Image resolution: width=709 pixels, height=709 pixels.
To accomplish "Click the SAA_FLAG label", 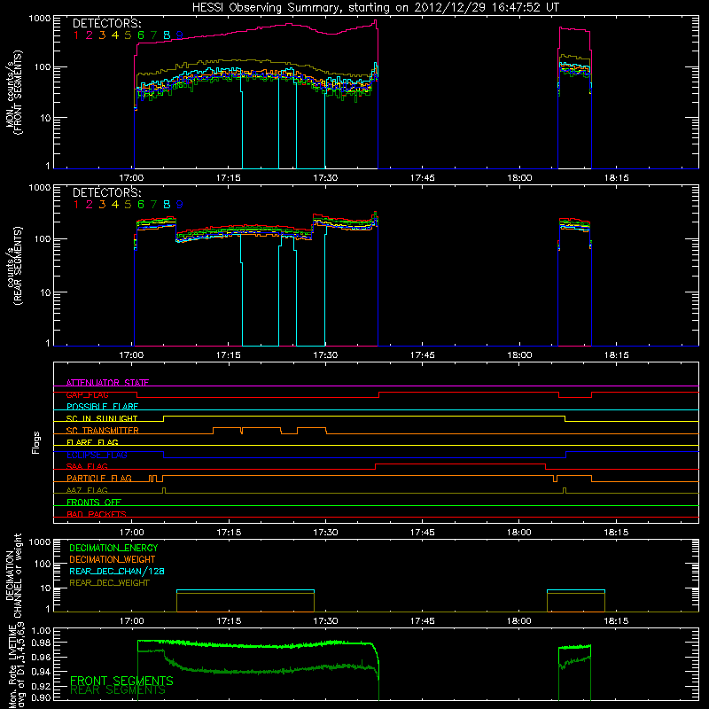I will (87, 466).
